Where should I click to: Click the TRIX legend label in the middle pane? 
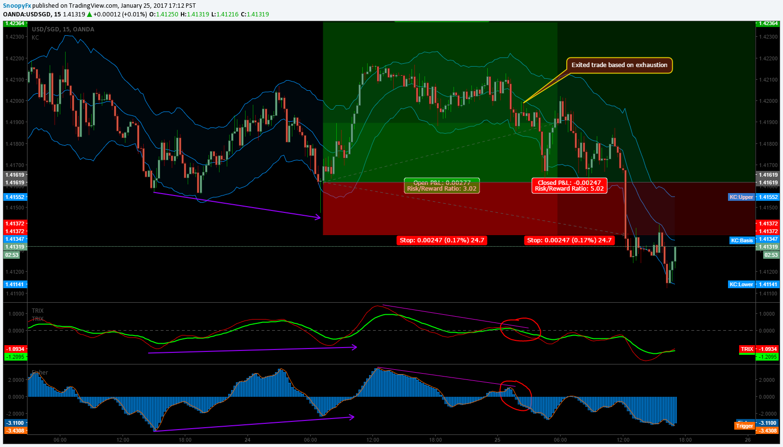38,311
